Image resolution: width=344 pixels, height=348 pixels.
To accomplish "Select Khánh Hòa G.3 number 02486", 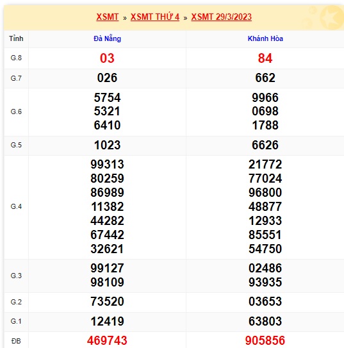I will click(265, 268).
